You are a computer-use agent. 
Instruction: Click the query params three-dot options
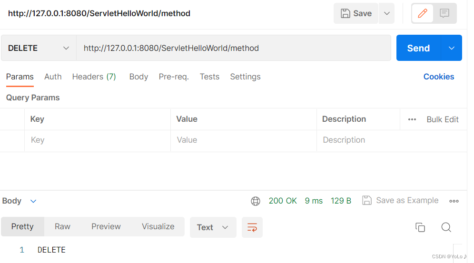click(412, 119)
